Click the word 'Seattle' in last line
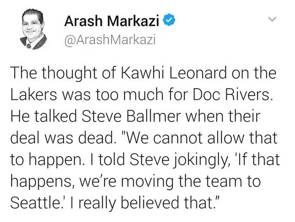The height and width of the screenshot is (222, 295). (x=35, y=203)
